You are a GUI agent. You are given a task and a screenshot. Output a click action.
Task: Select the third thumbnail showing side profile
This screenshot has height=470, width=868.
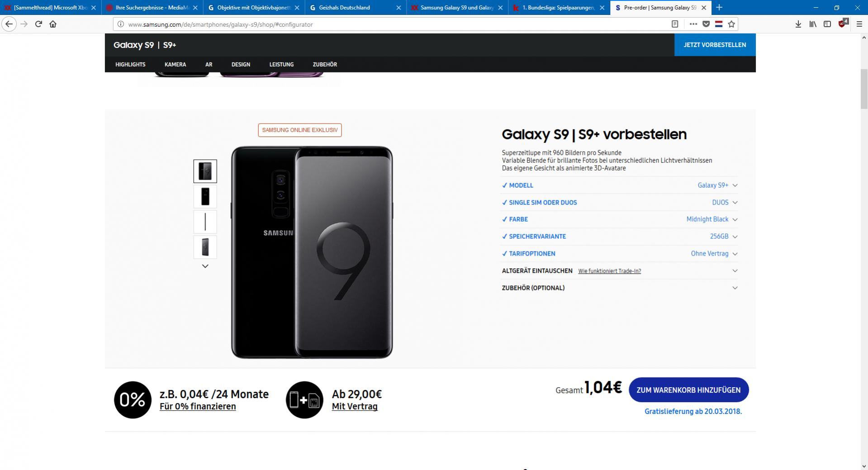205,222
